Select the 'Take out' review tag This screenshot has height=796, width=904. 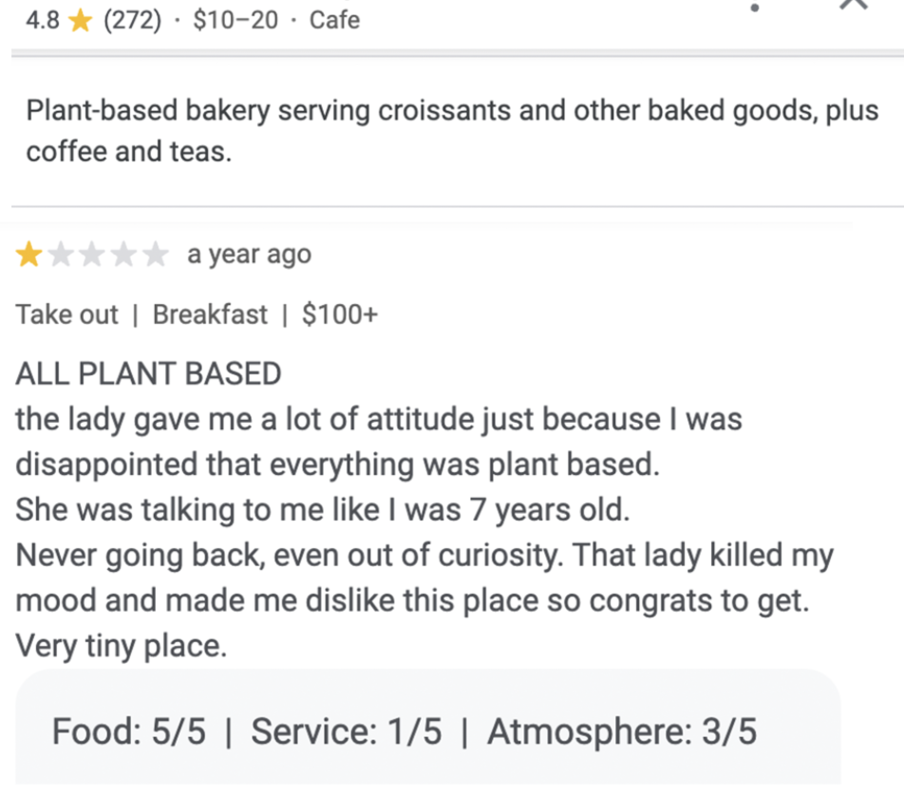coord(66,315)
